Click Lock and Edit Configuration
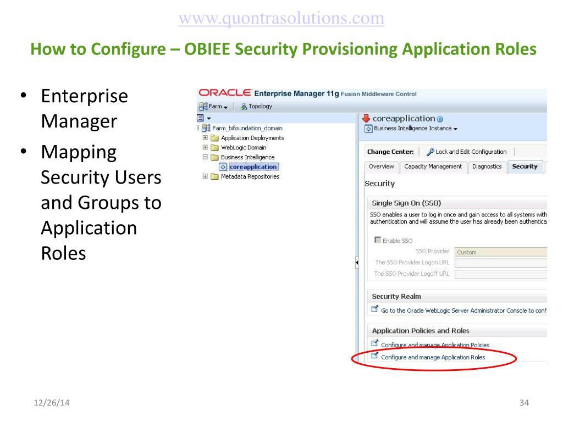The height and width of the screenshot is (422, 563). point(471,152)
